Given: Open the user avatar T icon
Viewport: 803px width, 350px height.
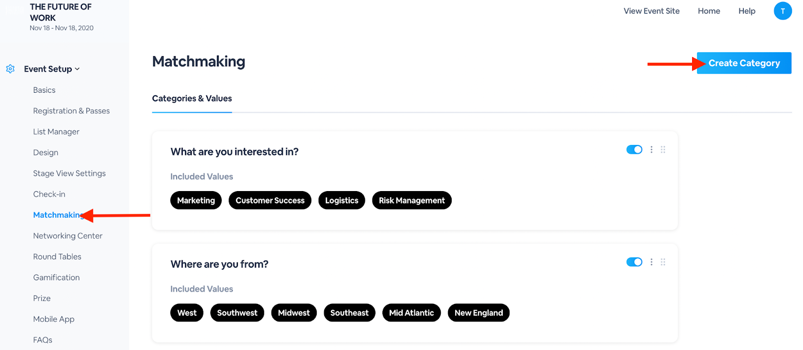Looking at the screenshot, I should point(782,11).
